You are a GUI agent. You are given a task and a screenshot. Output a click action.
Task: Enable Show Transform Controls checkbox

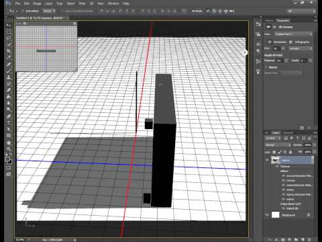[x=62, y=11]
